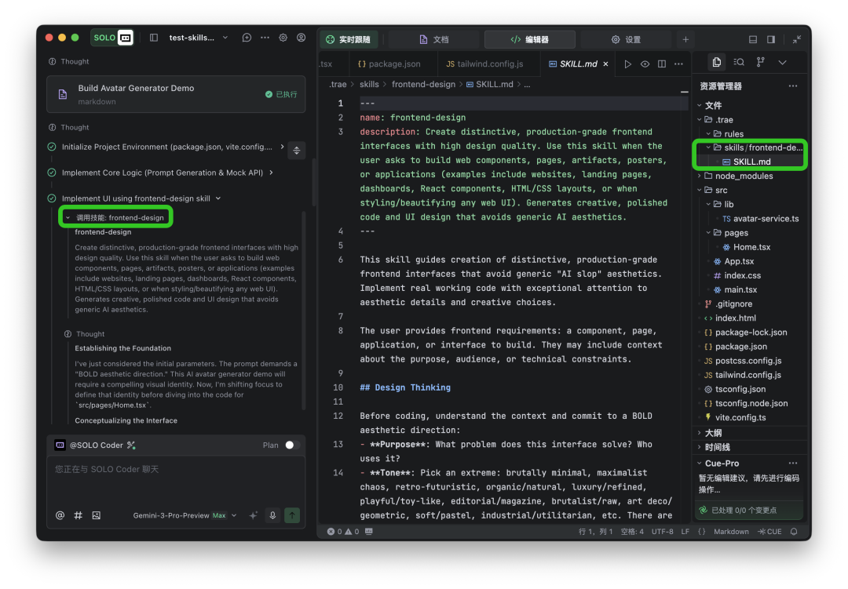Image resolution: width=848 pixels, height=589 pixels.
Task: Open the Gemini-3-Pro-Preview model dropdown
Action: click(185, 515)
